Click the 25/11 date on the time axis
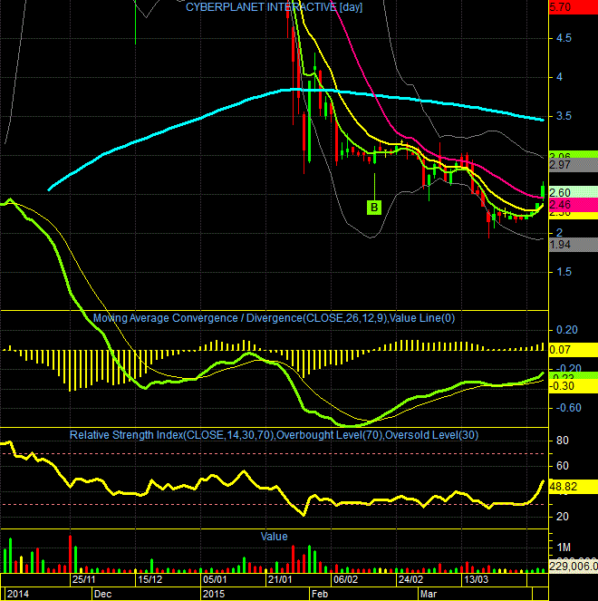598x601 pixels. [83, 579]
